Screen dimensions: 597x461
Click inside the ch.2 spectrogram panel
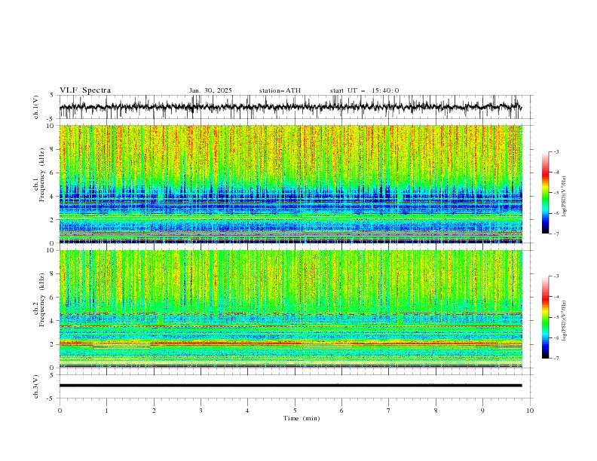pos(291,309)
